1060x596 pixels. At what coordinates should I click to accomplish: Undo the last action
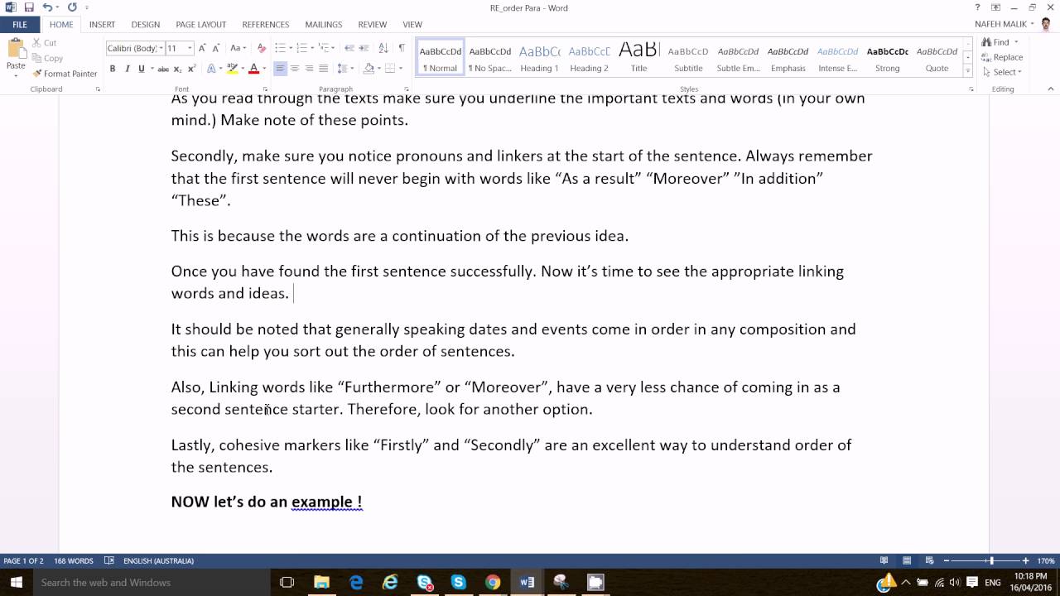[x=46, y=7]
